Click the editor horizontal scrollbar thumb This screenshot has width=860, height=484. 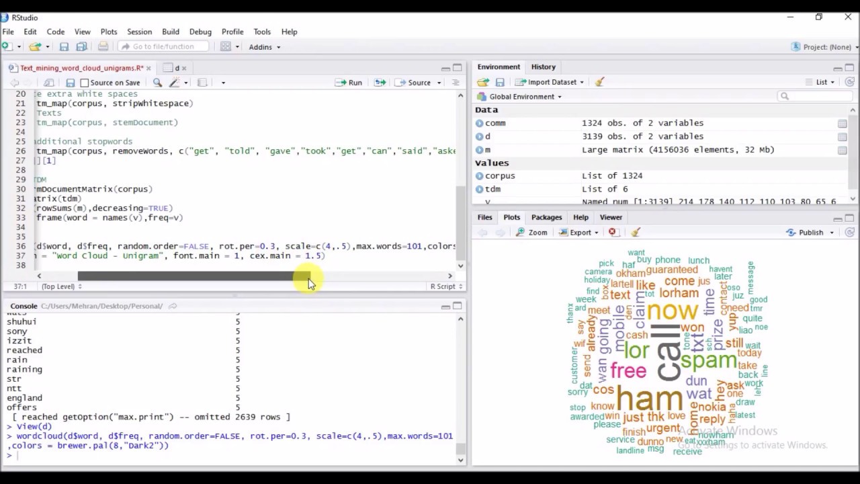click(193, 276)
